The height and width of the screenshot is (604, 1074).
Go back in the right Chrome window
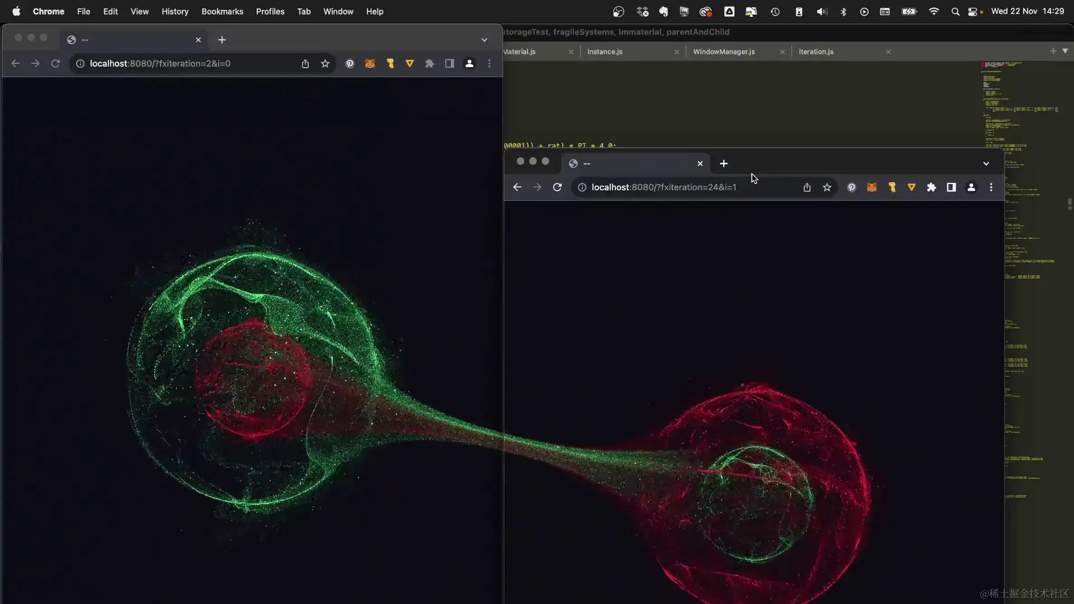[517, 187]
